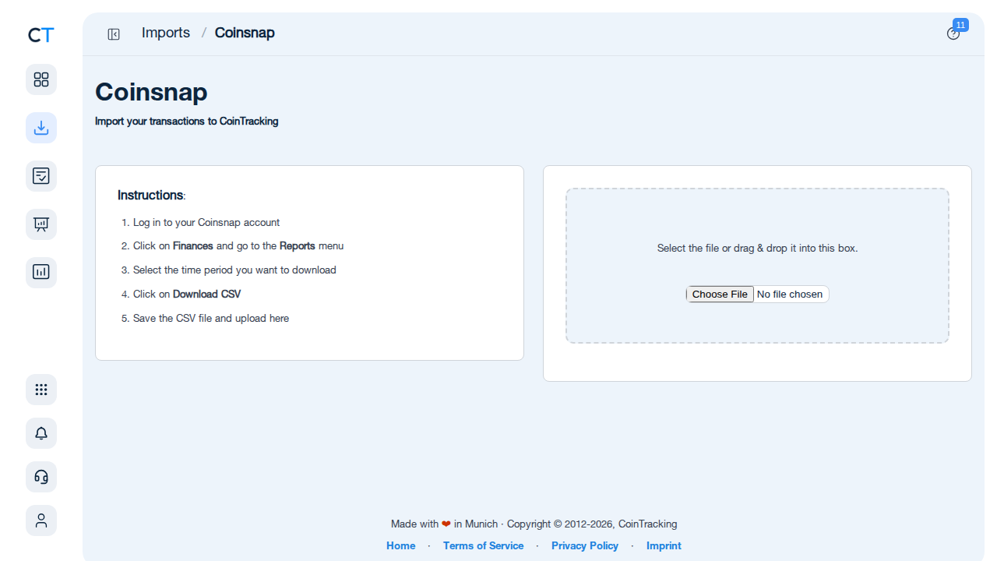Click the 'No file chosen' label

click(x=790, y=294)
